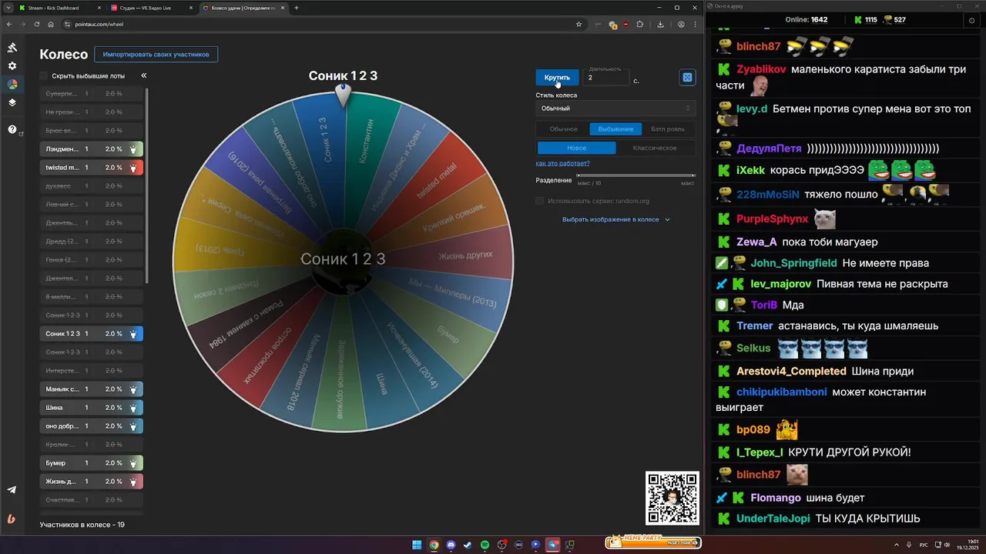The image size is (986, 554).
Task: Open Discord from the taskbar
Action: pyautogui.click(x=451, y=545)
